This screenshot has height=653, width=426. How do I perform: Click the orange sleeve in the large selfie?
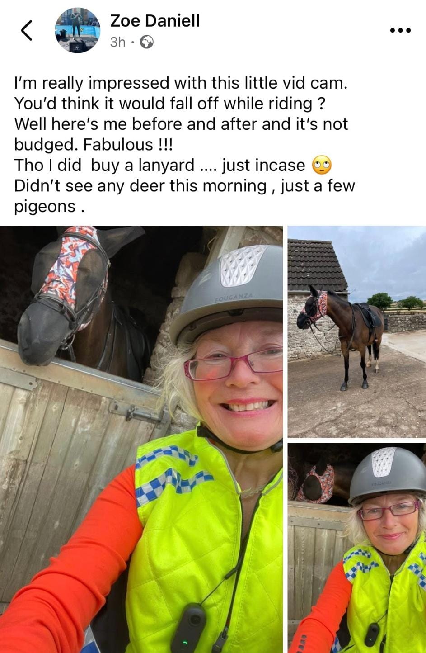click(x=68, y=561)
